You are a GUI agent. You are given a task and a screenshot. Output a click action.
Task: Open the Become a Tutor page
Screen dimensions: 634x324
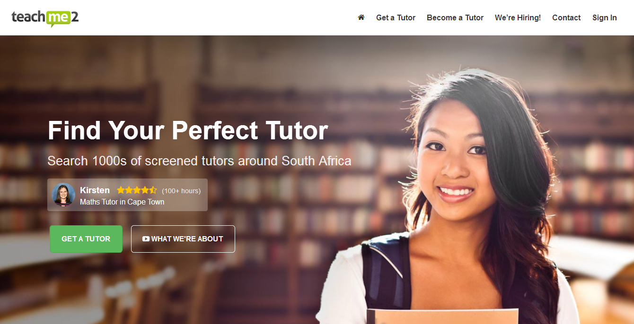[x=455, y=17]
